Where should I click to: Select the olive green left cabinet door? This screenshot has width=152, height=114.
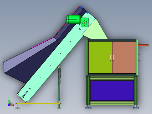tap(100, 57)
